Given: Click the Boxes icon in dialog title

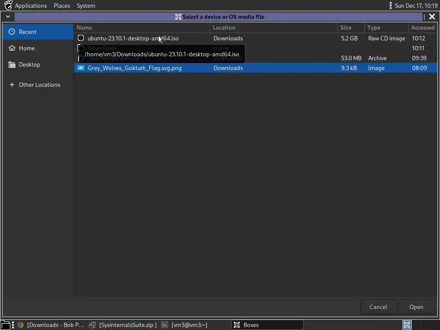Looking at the screenshot, I should (x=178, y=17).
